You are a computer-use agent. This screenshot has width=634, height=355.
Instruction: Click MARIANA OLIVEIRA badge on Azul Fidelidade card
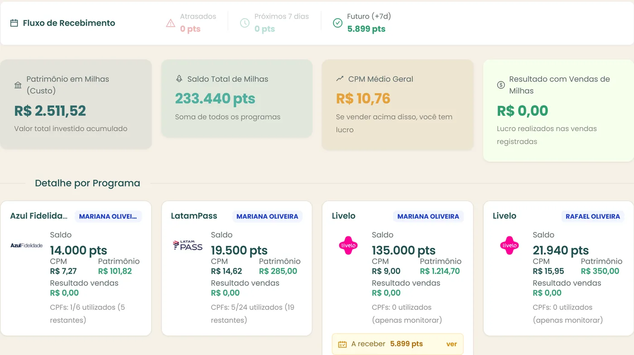pyautogui.click(x=108, y=217)
